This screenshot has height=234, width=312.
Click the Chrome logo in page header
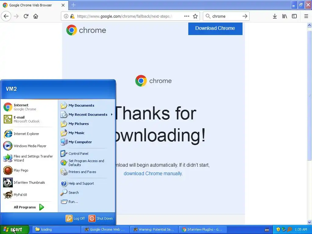86,30
